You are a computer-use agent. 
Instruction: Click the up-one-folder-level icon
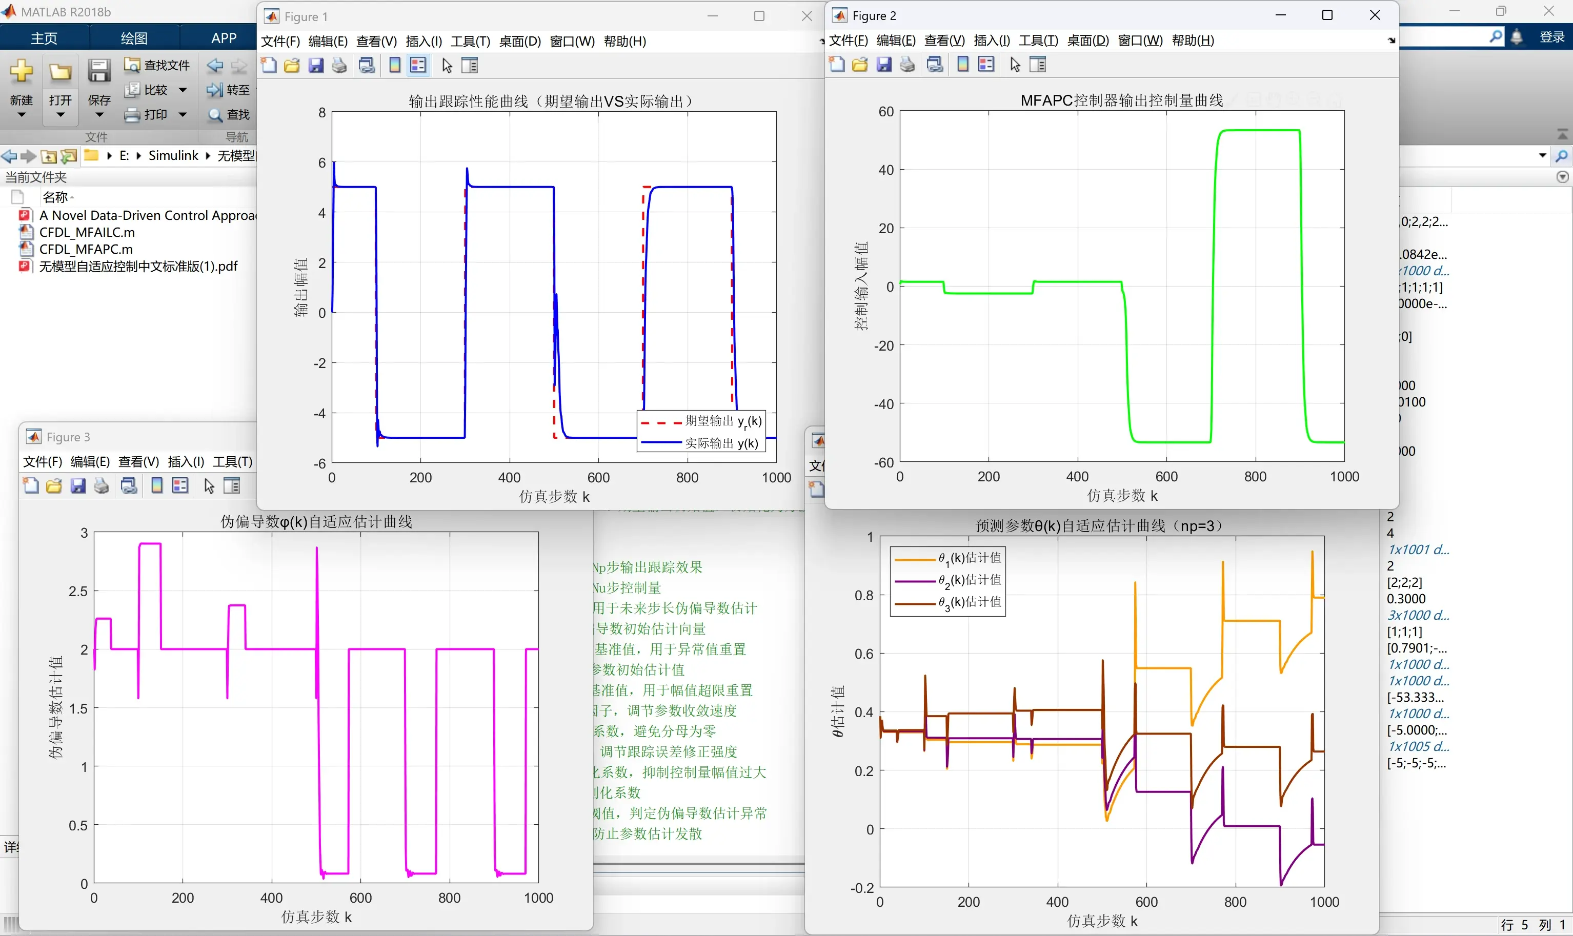(49, 156)
